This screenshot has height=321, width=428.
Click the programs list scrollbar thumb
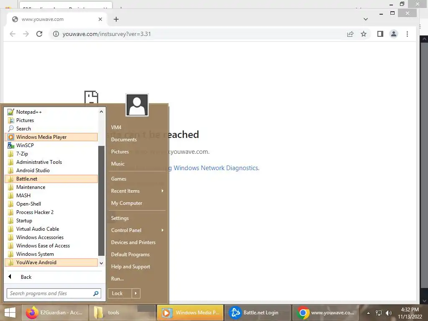point(101,201)
